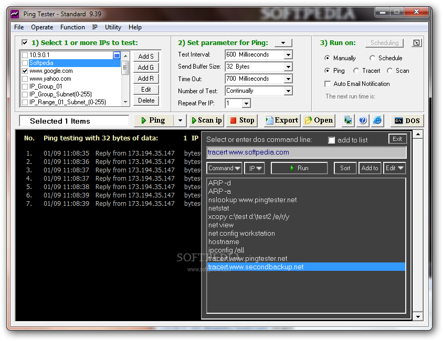Click the Add R button
Image resolution: width=443 pixels, height=341 pixels.
(146, 79)
